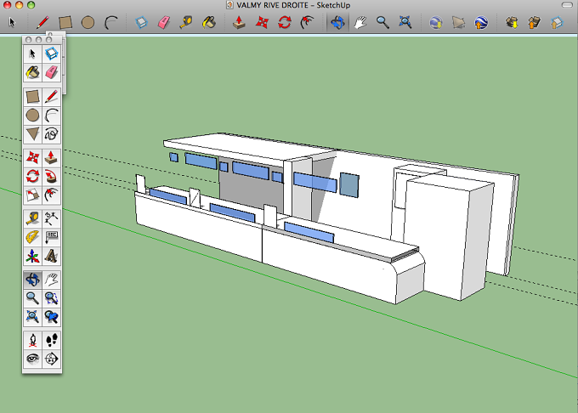
Task: Activate the Zoom Window tool
Action: [51, 298]
